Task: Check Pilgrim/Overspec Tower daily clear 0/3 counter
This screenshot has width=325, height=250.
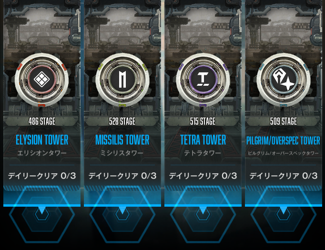Action: [284, 176]
